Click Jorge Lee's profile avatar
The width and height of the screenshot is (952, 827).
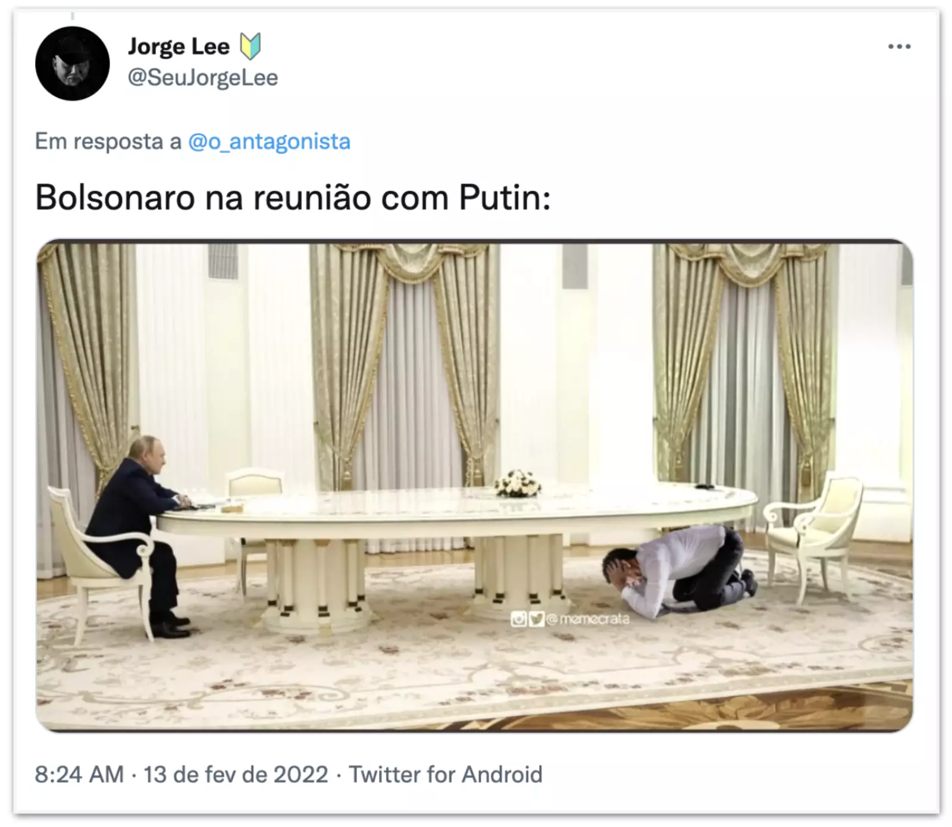(x=73, y=64)
